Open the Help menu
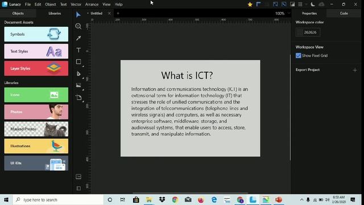Screen dimensions: 364x205 118,4
